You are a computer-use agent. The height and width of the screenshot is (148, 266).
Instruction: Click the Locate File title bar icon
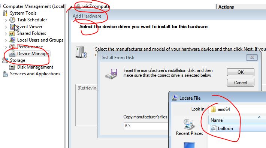click(x=175, y=98)
